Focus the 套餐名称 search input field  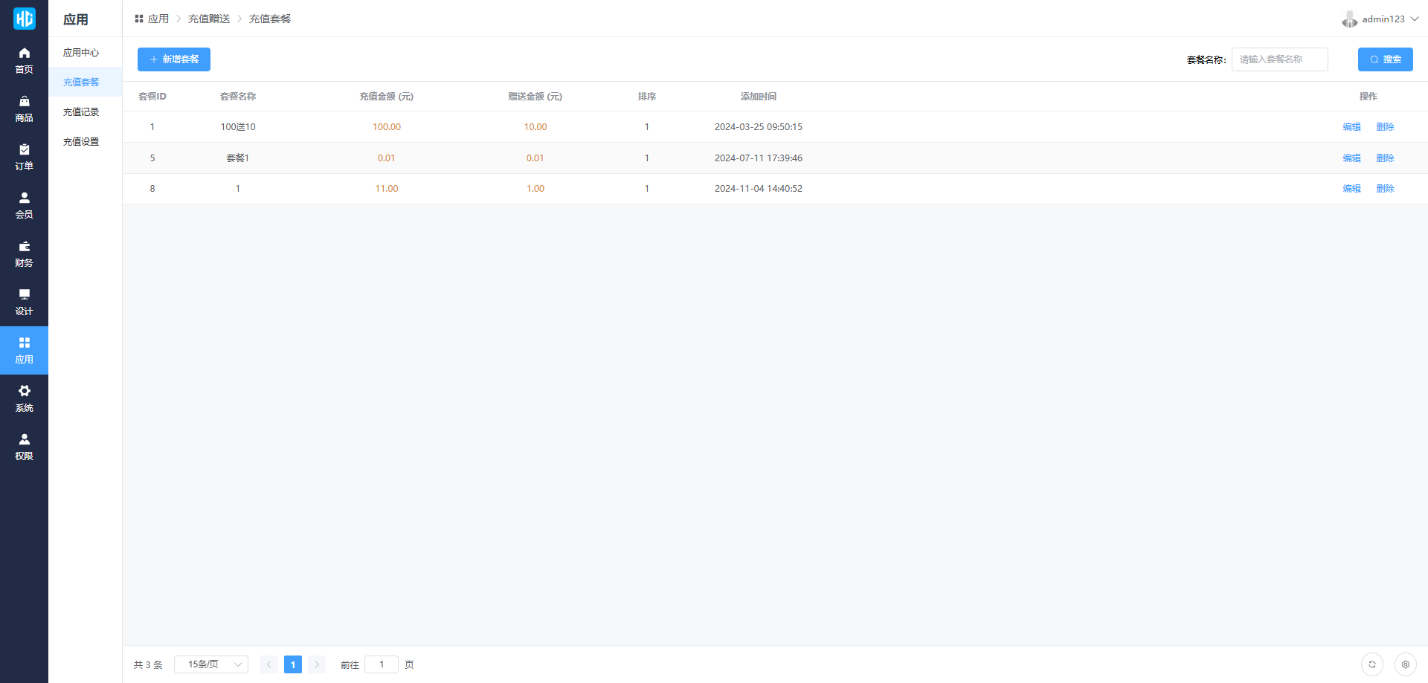click(1279, 59)
